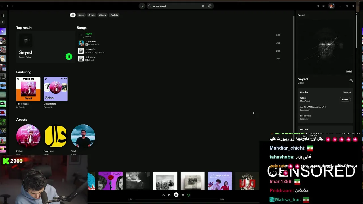Click the Songs section heading
Screen dimensions: 363x204
tap(82, 28)
